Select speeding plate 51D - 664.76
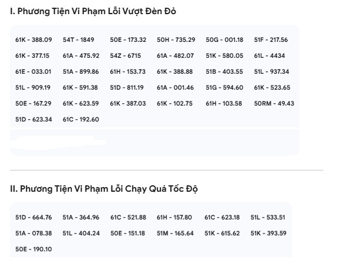Screen dimensions: 358x259 click(34, 217)
